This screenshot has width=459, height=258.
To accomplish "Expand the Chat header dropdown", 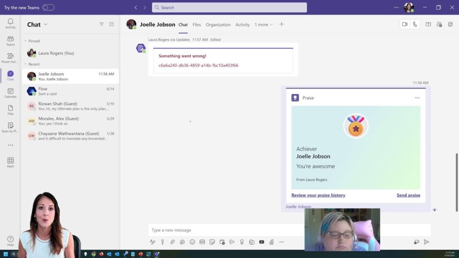I will pyautogui.click(x=46, y=24).
